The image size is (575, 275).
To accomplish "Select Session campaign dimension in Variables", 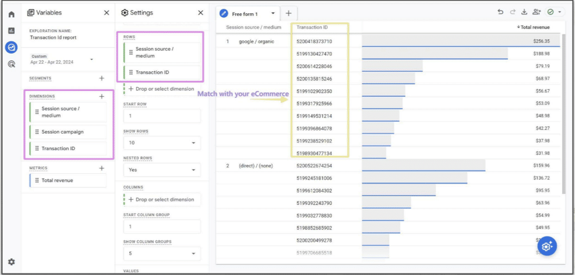I will (68, 132).
